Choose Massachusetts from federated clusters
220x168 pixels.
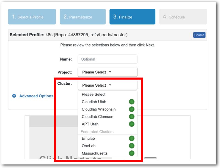[108, 153]
